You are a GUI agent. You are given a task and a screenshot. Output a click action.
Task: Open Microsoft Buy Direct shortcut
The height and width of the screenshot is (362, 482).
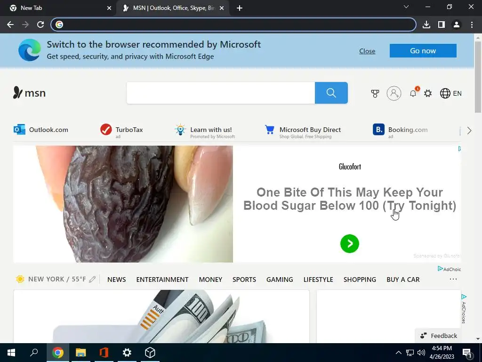[303, 132]
